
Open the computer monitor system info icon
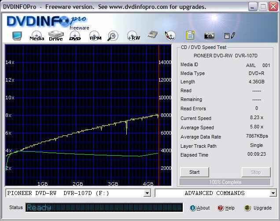coord(17,36)
